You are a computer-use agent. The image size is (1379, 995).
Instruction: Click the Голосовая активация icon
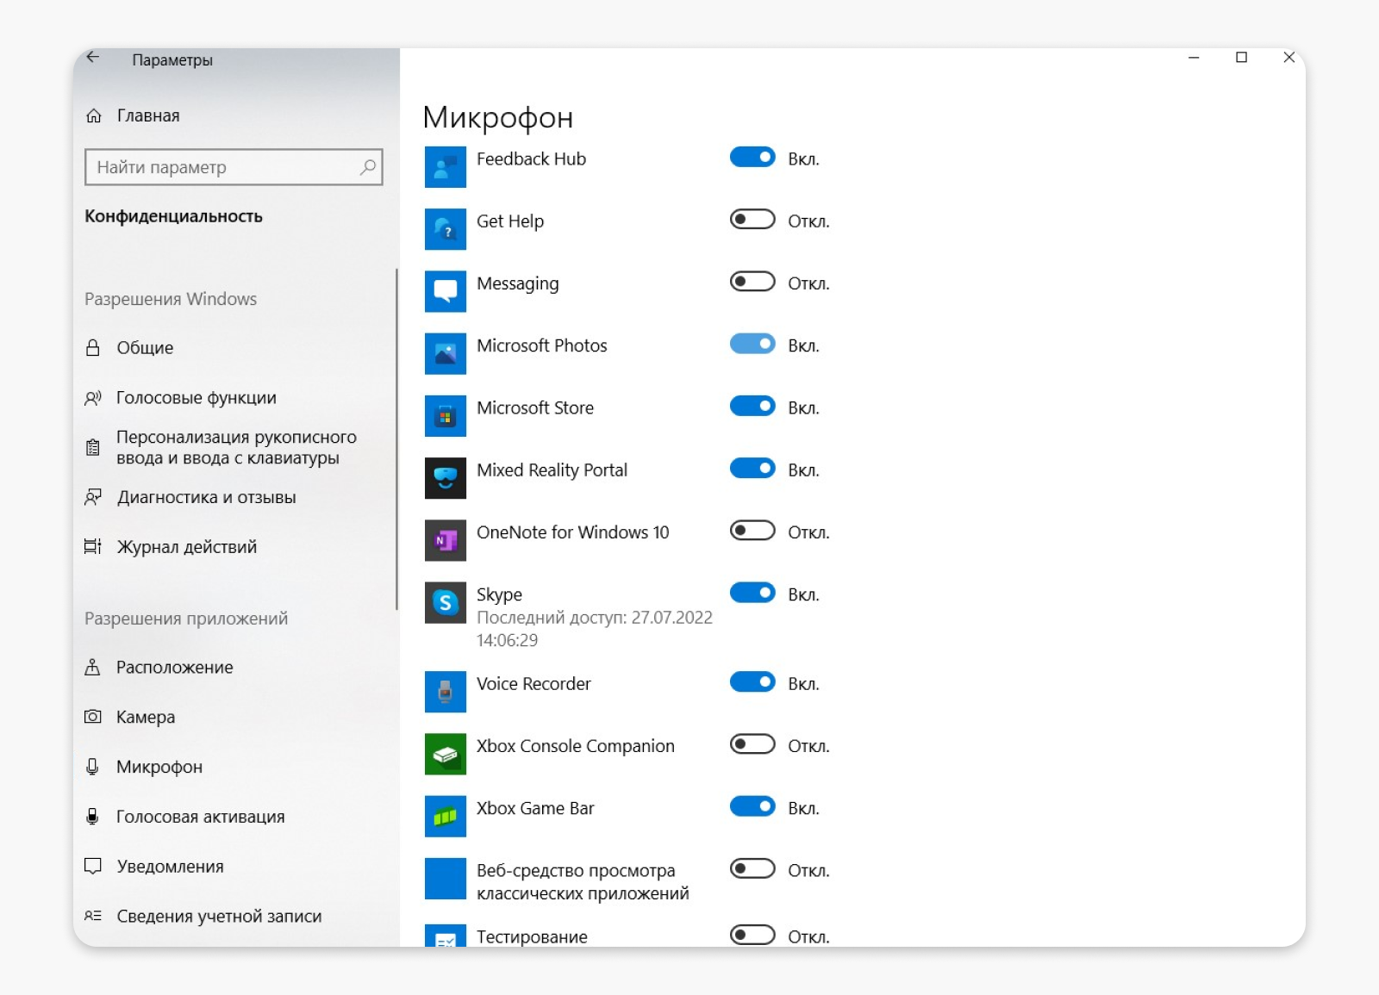(x=93, y=817)
